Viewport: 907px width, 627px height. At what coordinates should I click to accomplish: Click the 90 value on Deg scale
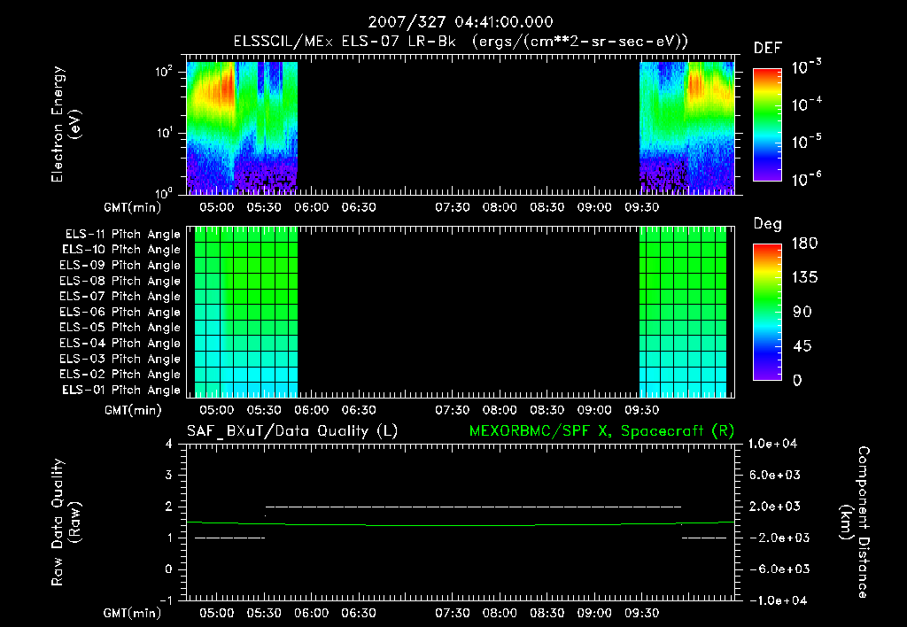point(802,313)
